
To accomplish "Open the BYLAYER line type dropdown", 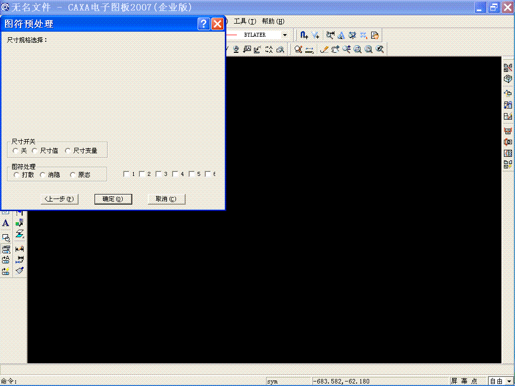I will [x=285, y=35].
